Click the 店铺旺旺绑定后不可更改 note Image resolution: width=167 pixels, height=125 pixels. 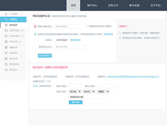click(x=100, y=26)
